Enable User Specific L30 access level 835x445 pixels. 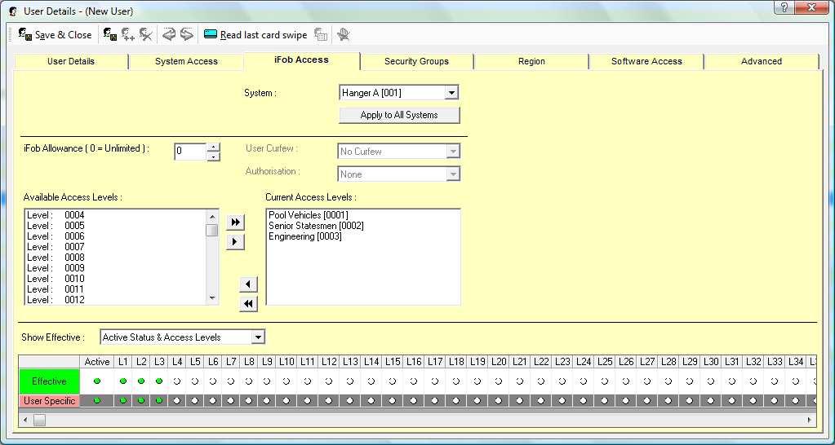(x=711, y=401)
